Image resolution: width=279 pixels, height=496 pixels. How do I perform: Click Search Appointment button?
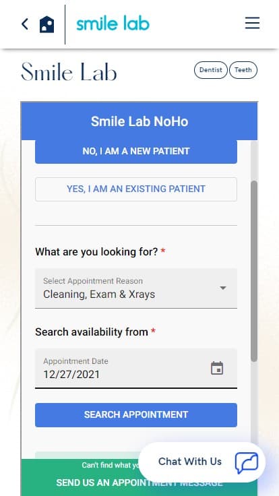pos(136,415)
